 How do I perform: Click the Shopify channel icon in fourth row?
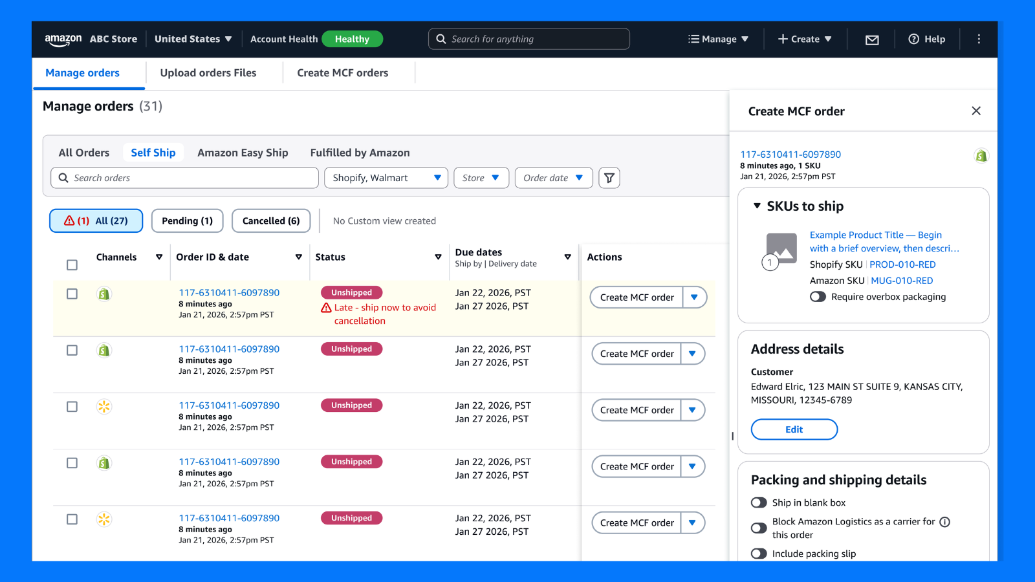coord(104,463)
